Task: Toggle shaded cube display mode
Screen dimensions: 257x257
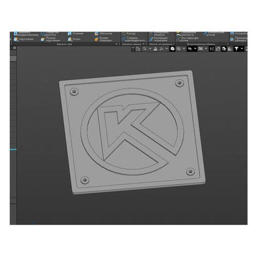Action: [172, 49]
